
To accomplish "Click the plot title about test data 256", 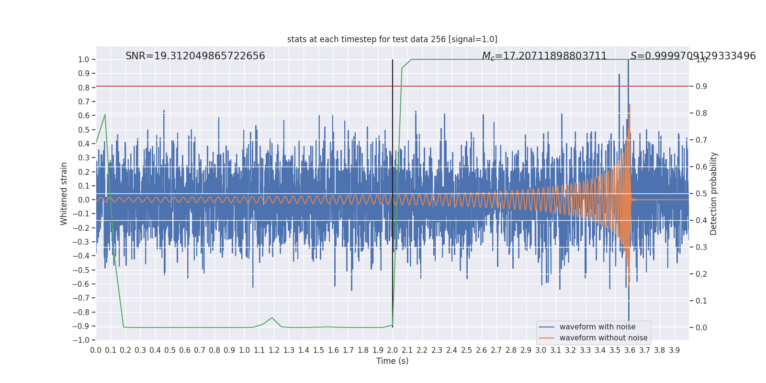I will [x=392, y=39].
